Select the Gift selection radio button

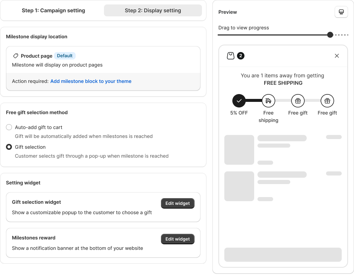(9, 147)
